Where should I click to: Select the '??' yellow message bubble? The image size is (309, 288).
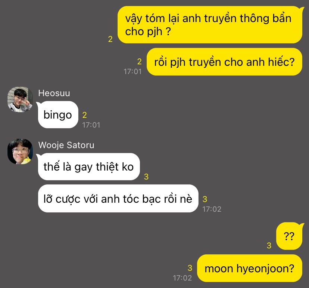point(289,236)
